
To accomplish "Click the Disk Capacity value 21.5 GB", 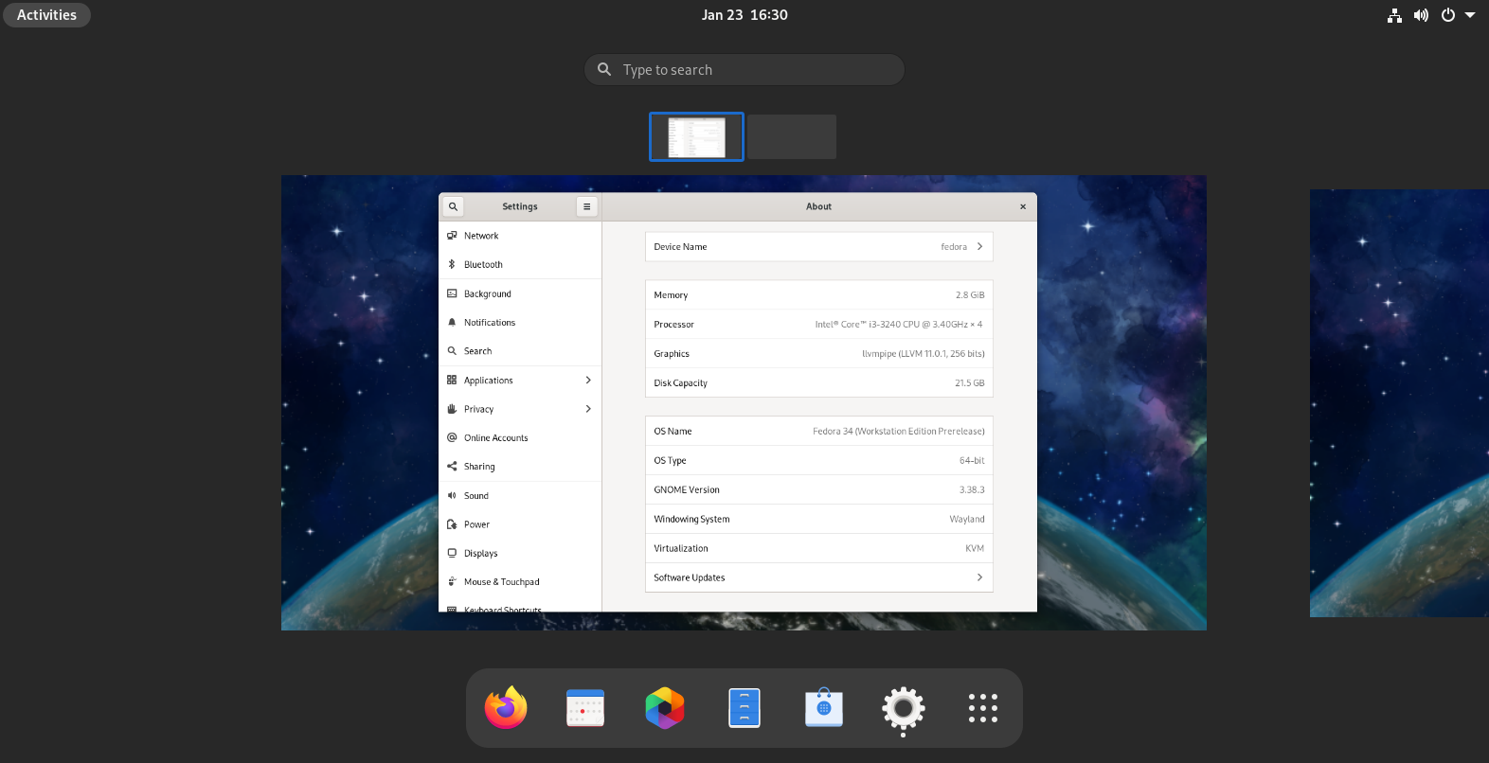I will pyautogui.click(x=970, y=383).
